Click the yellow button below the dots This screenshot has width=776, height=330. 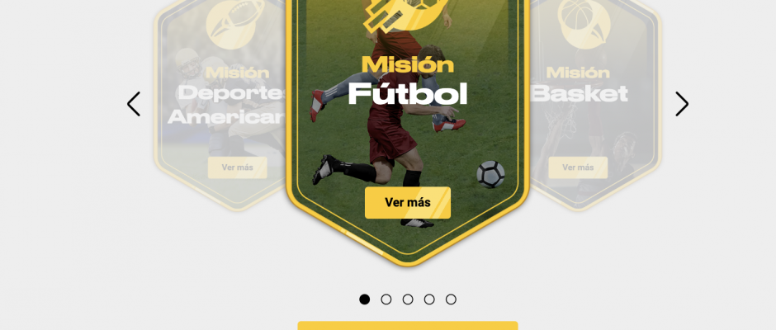[408, 326]
